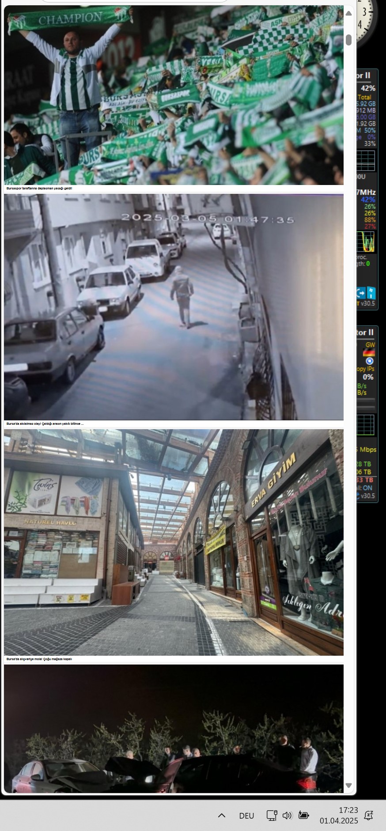Open the speaker volume tray icon

(287, 816)
